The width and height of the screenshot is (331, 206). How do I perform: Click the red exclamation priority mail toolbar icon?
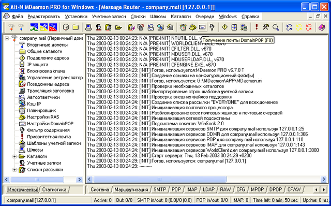coord(257,27)
